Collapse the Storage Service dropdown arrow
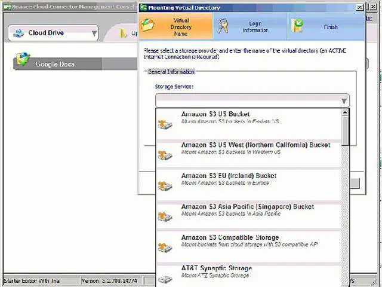Screen dimensions: 382x287 coord(344,101)
